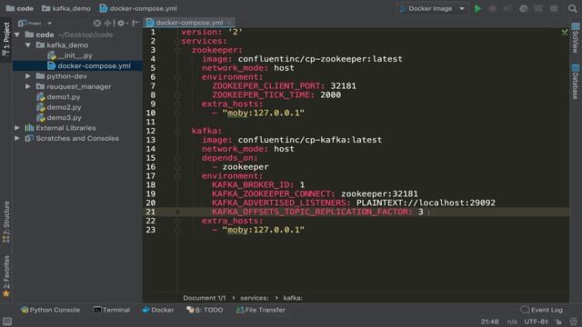Image resolution: width=582 pixels, height=327 pixels.
Task: Click the inspector hat icon in status bar
Action: 574,322
